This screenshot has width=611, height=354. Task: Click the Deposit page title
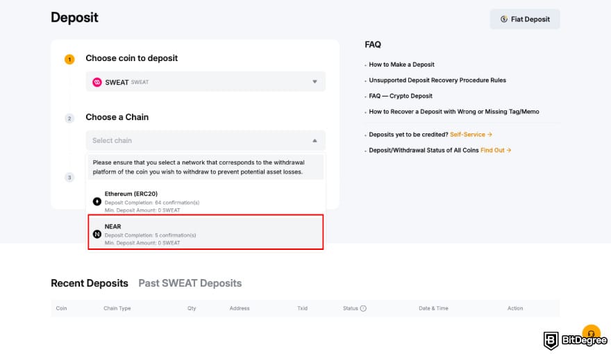74,17
